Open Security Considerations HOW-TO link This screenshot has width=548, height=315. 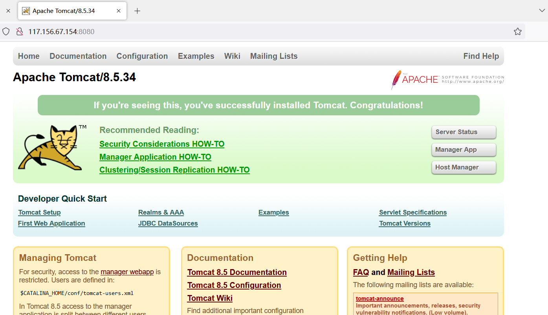click(162, 144)
